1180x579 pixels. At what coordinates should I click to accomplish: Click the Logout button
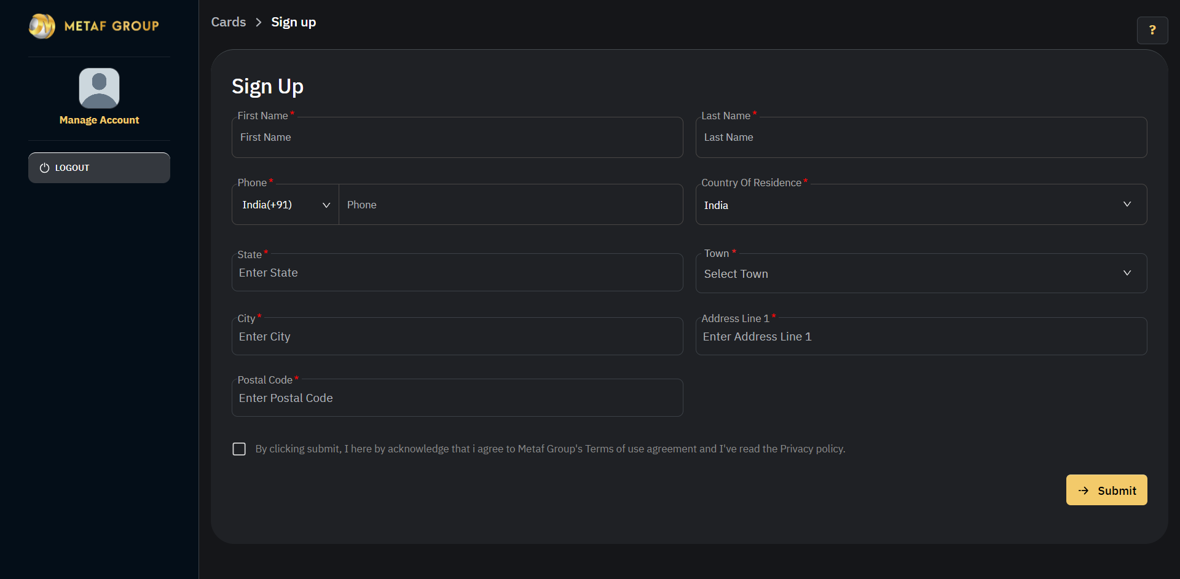(x=99, y=167)
